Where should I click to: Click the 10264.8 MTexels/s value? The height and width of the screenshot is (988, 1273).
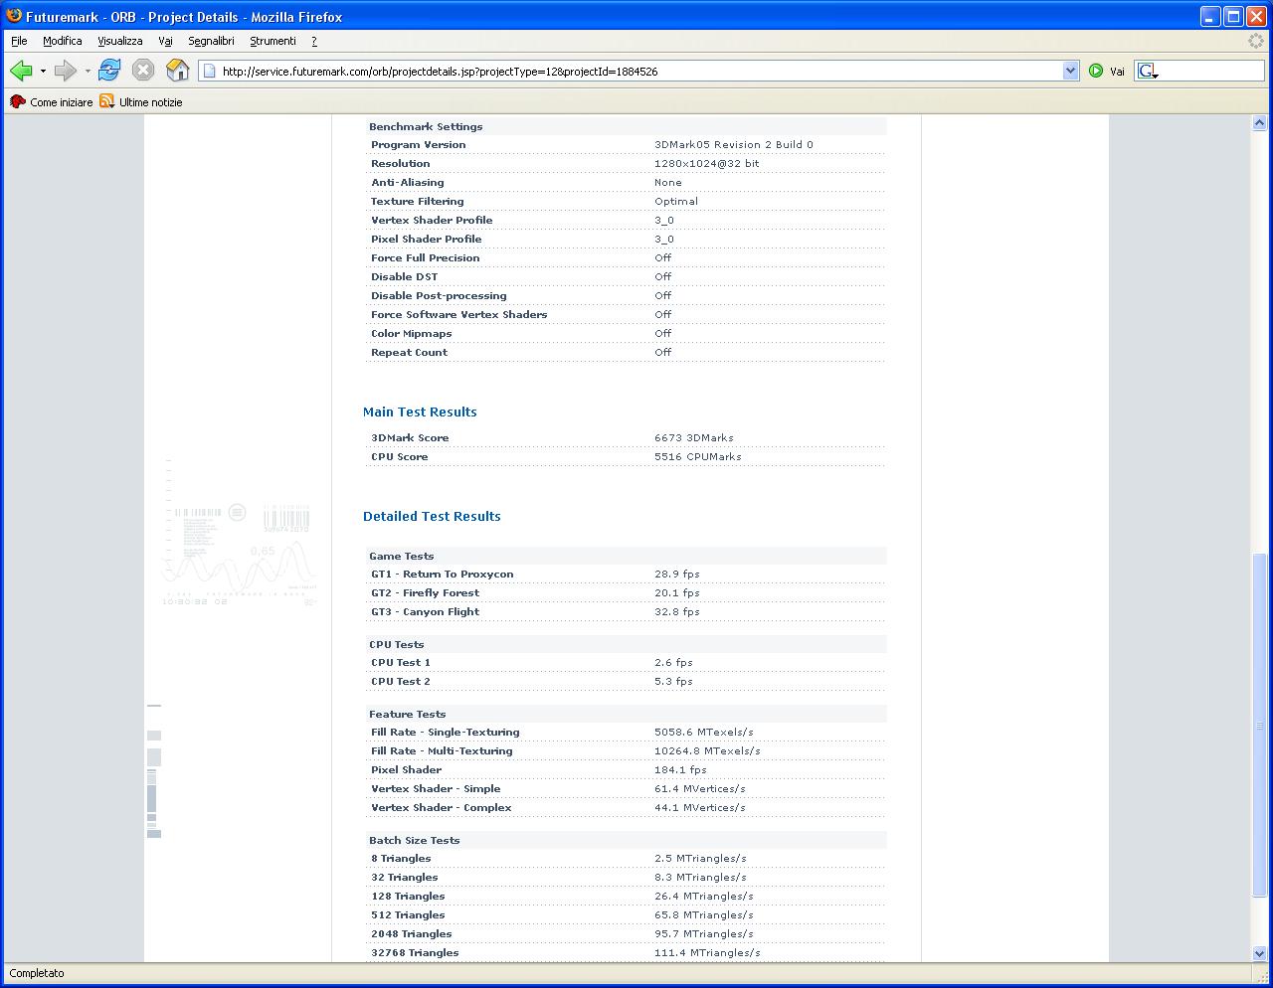pos(707,750)
